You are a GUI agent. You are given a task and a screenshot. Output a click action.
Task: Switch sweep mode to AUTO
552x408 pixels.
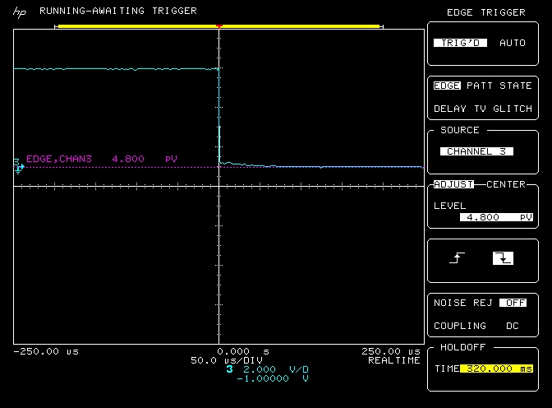tap(513, 43)
